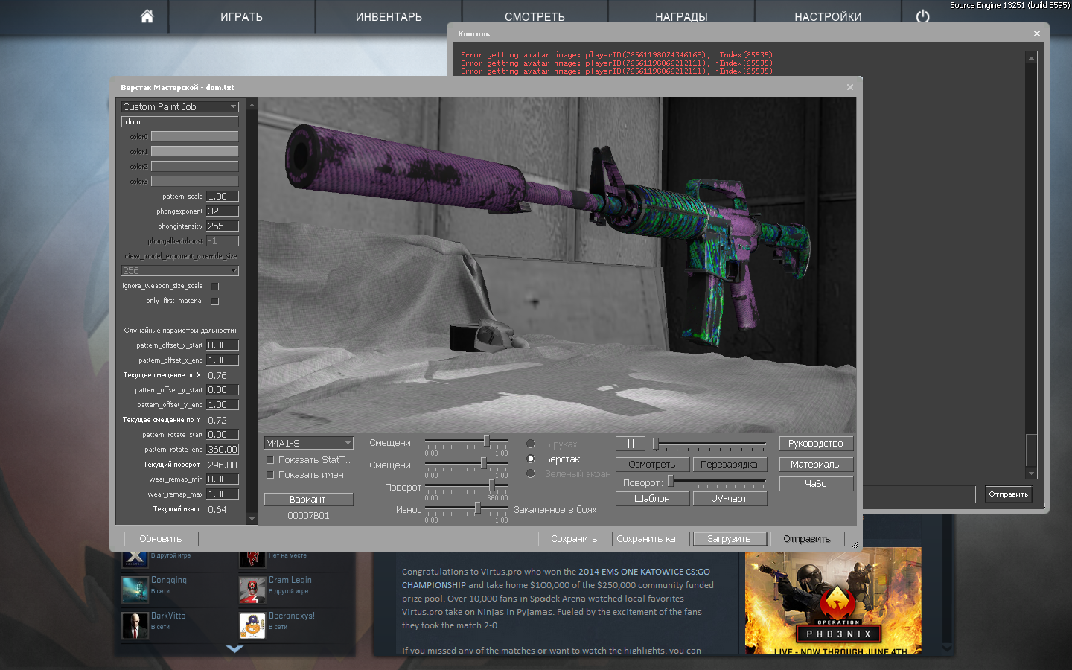Open ЧаВо button

[x=816, y=484]
